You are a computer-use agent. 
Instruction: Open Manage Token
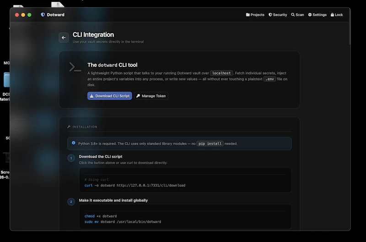pos(151,96)
